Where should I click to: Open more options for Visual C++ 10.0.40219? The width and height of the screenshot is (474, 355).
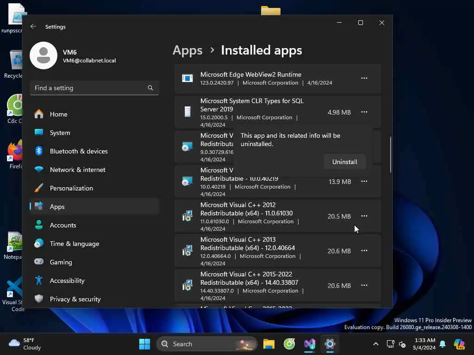(x=364, y=181)
